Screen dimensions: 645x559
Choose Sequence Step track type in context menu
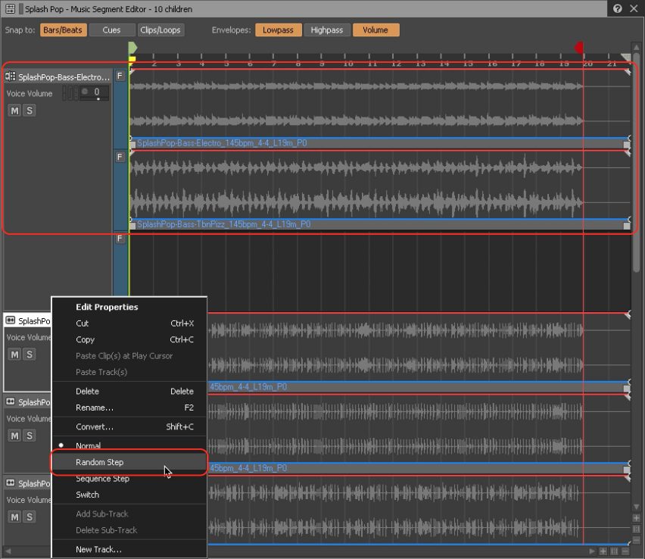point(129,478)
